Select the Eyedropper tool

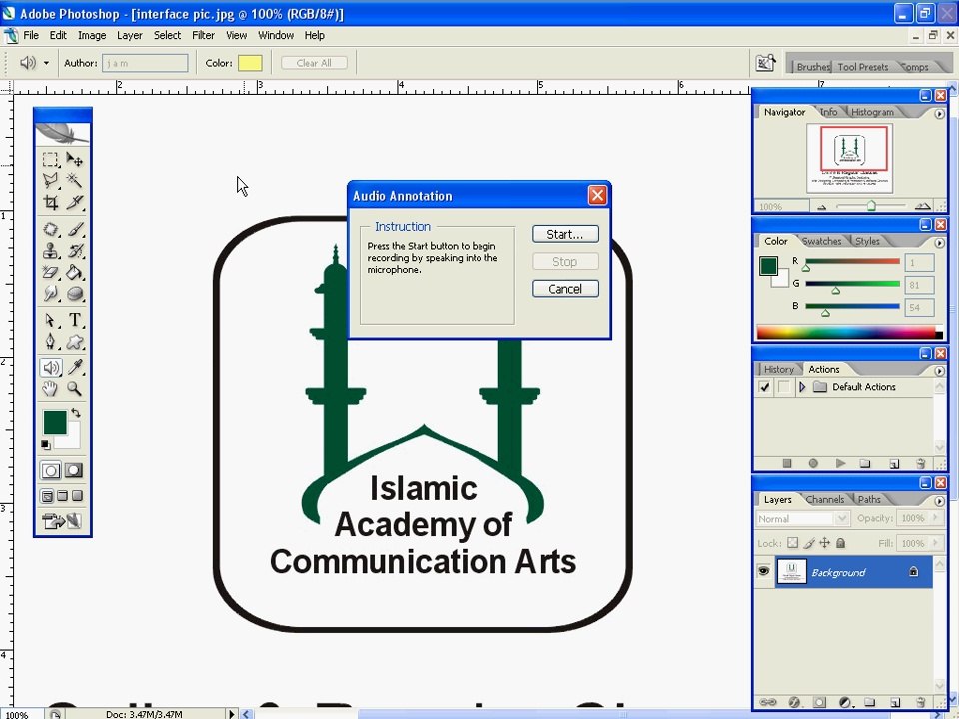75,367
